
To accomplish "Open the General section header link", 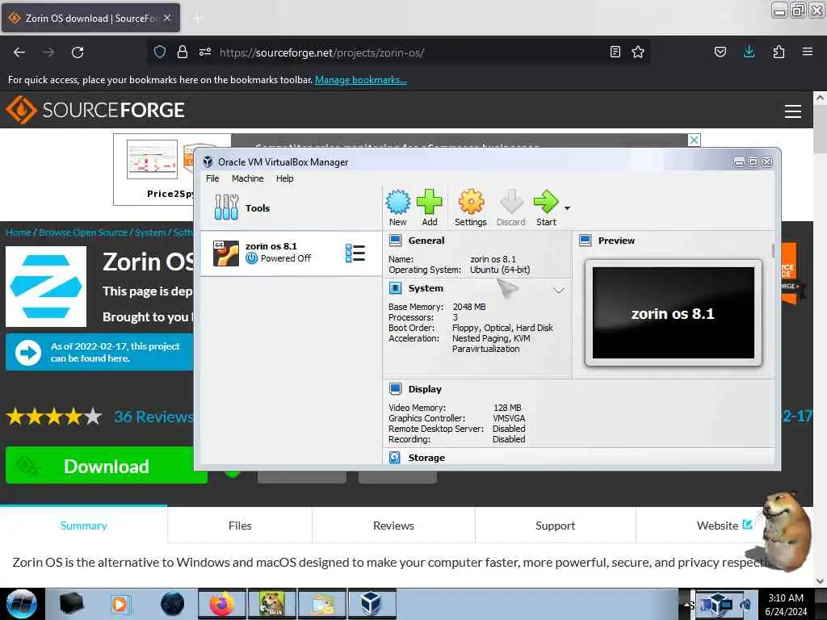I will [426, 241].
